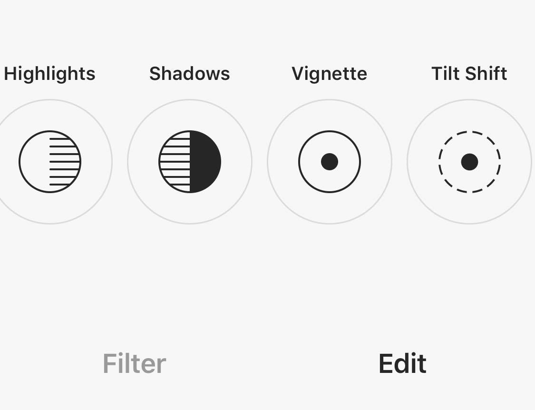
Task: Click the striped half of the Highlights icon
Action: (x=65, y=162)
